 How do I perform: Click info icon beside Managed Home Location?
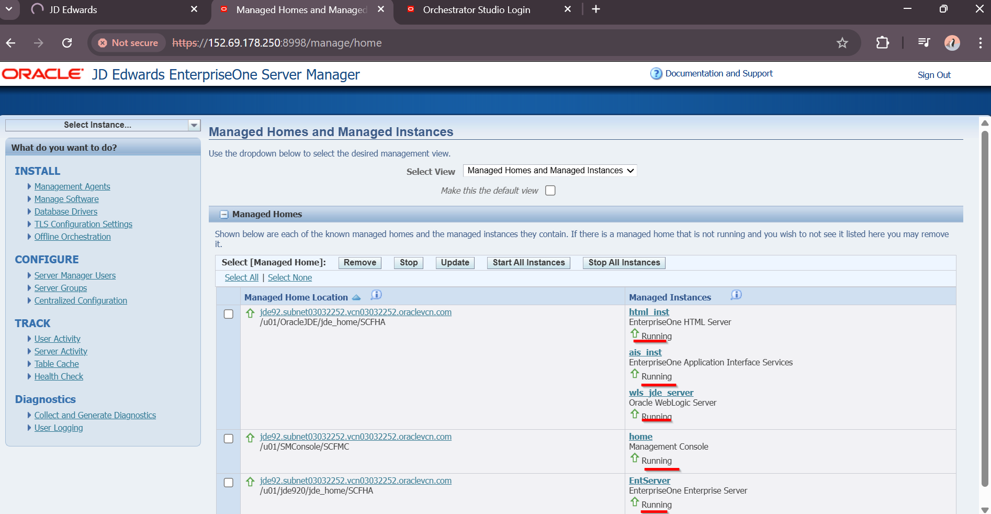(x=376, y=295)
